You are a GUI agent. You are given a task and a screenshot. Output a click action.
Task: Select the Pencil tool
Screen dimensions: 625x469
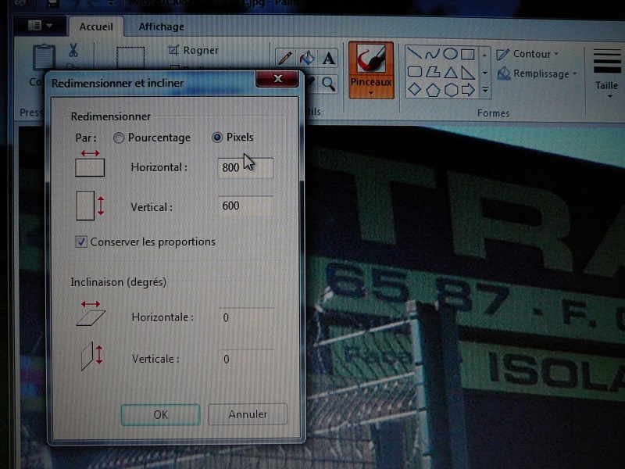(x=285, y=58)
